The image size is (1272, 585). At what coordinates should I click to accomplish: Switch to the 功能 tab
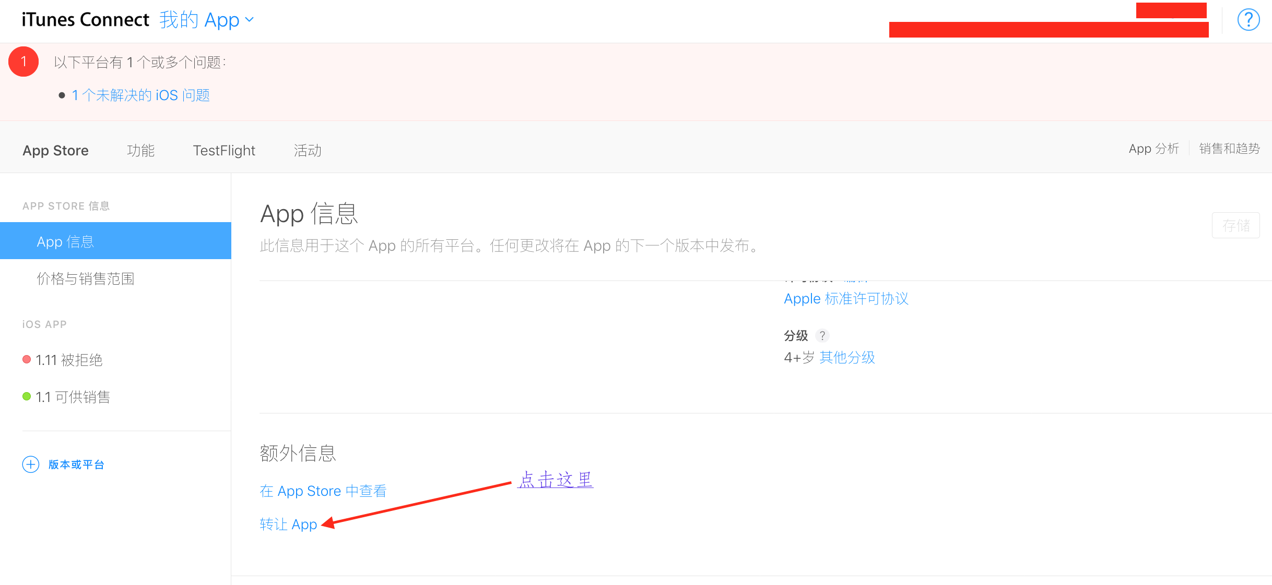tap(141, 150)
